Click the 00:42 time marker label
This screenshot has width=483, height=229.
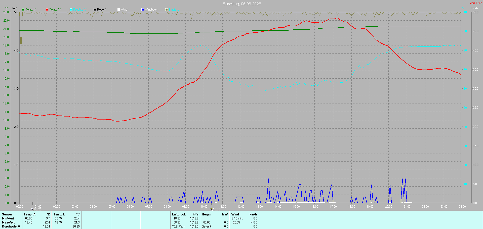37,209
